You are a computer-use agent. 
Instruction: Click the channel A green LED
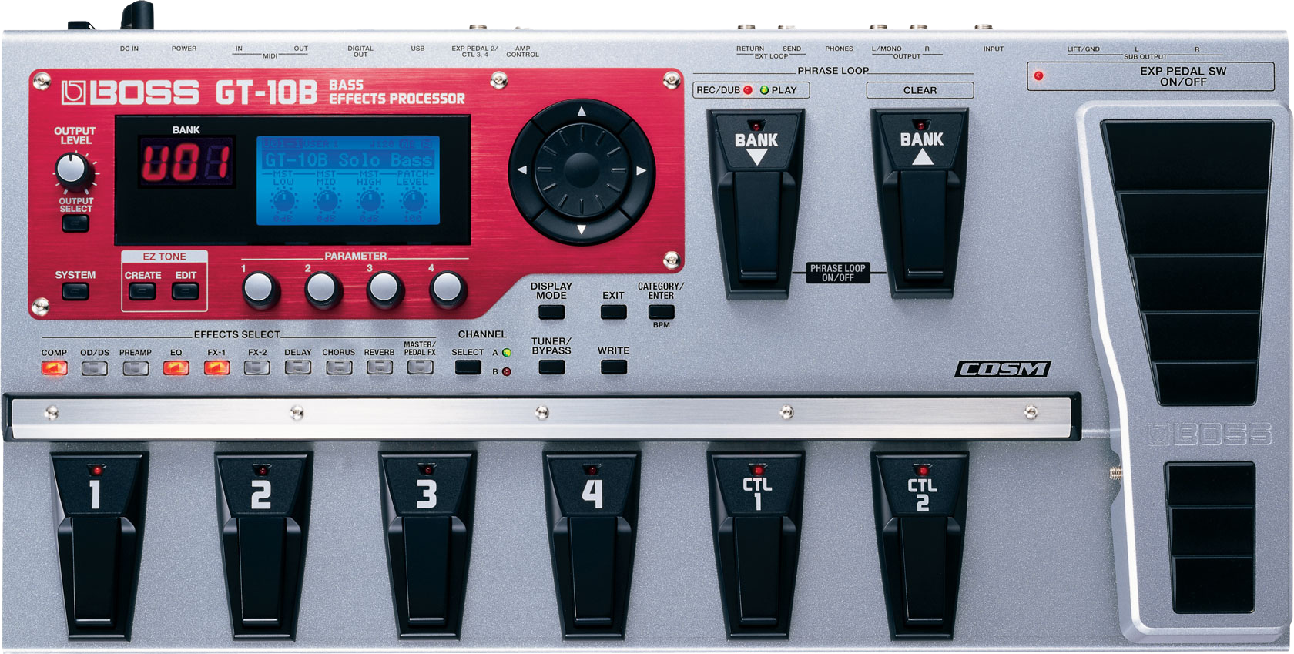(x=506, y=353)
